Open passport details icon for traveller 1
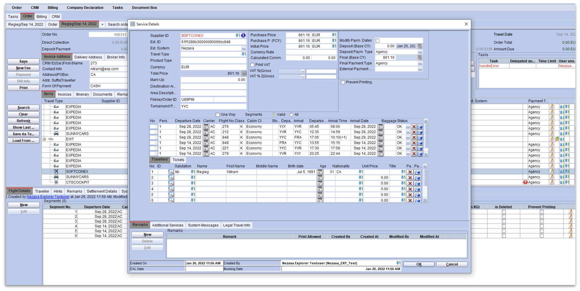The height and width of the screenshot is (291, 580). coord(417,172)
